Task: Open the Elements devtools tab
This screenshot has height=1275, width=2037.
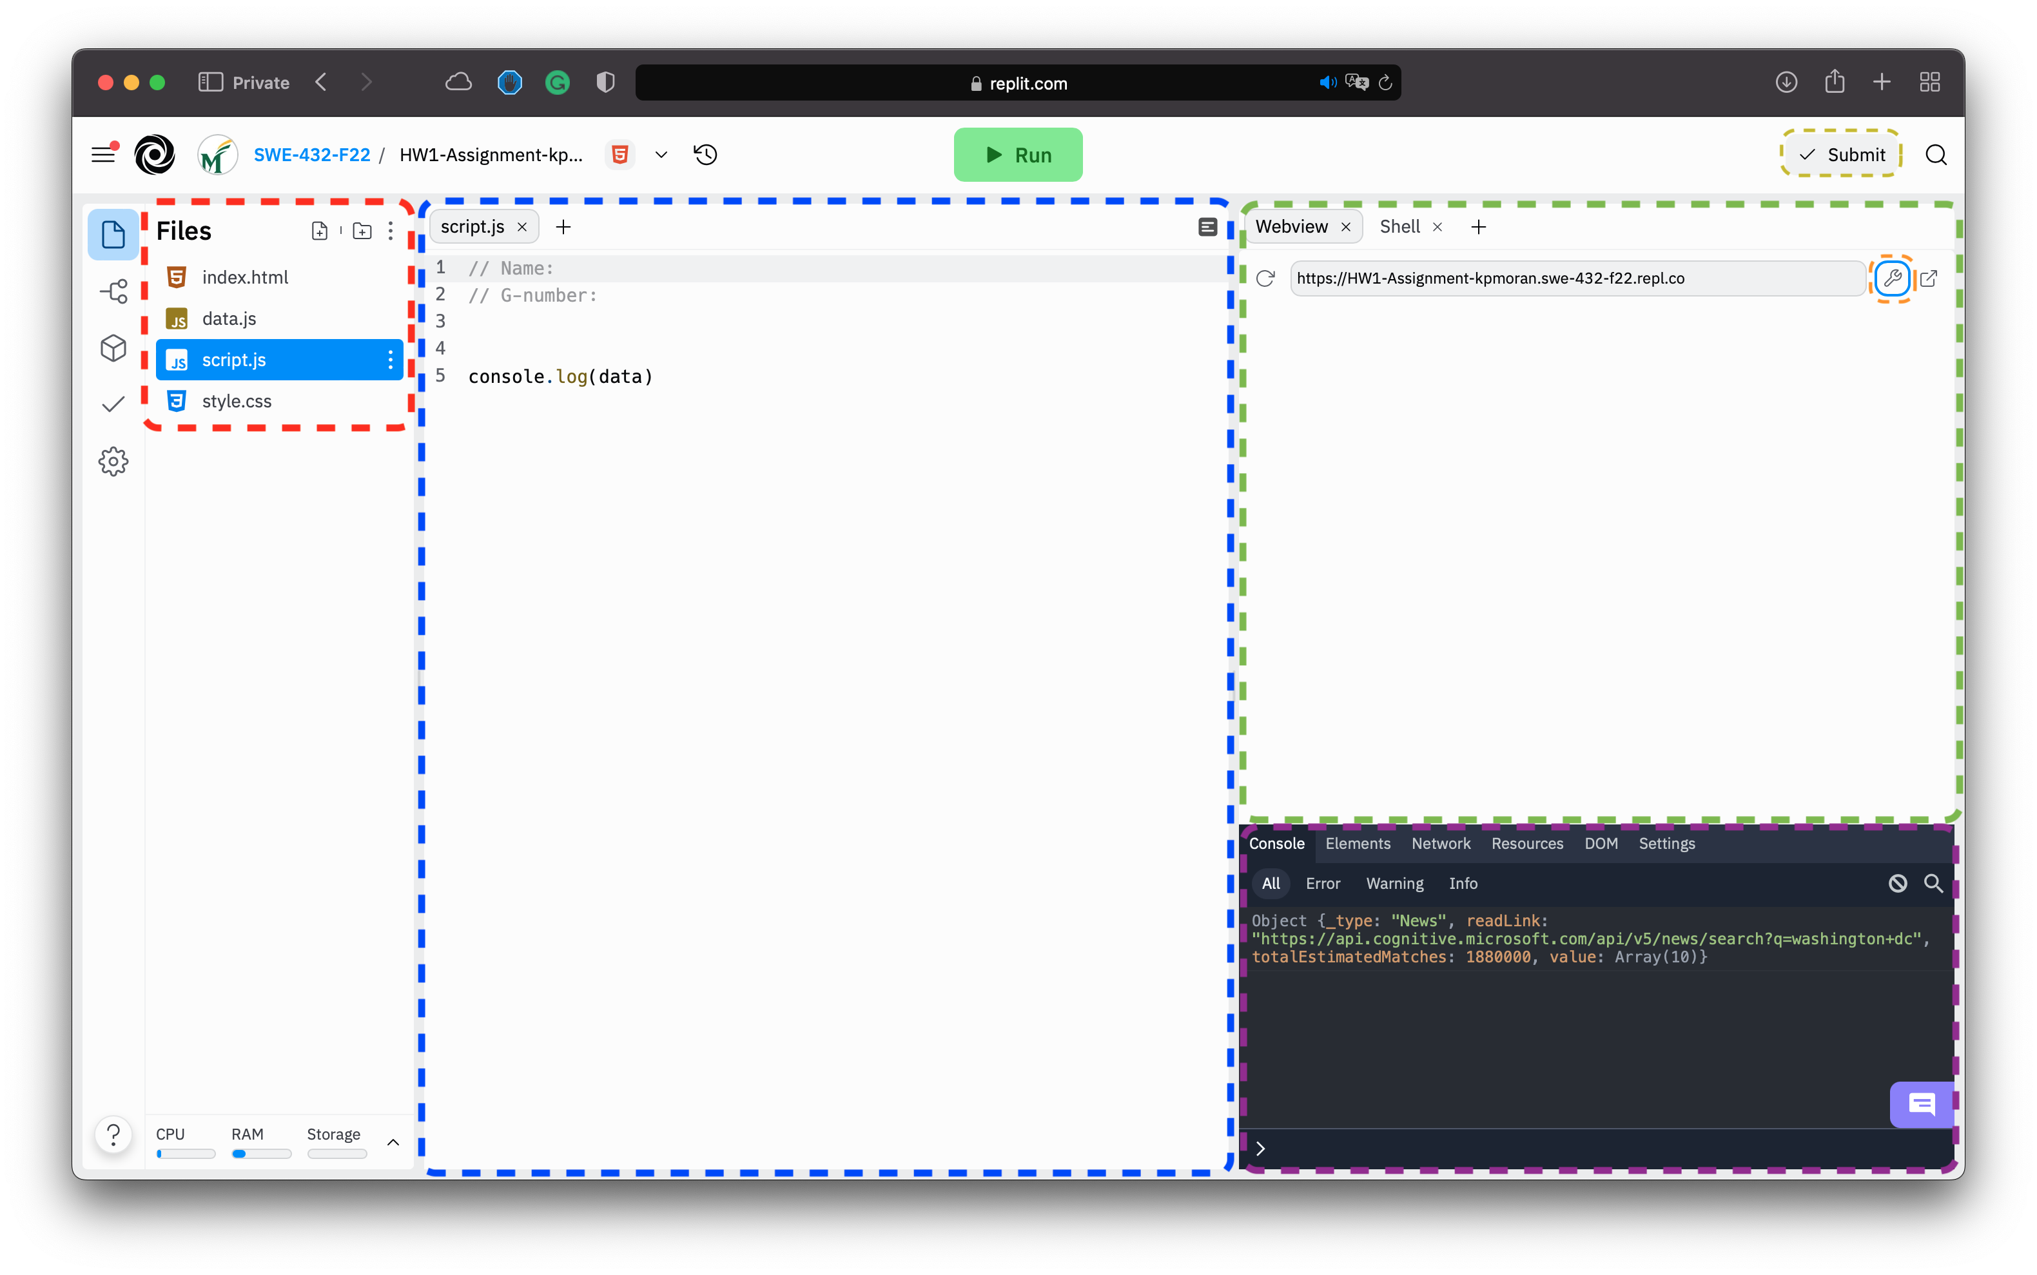Action: (x=1358, y=843)
